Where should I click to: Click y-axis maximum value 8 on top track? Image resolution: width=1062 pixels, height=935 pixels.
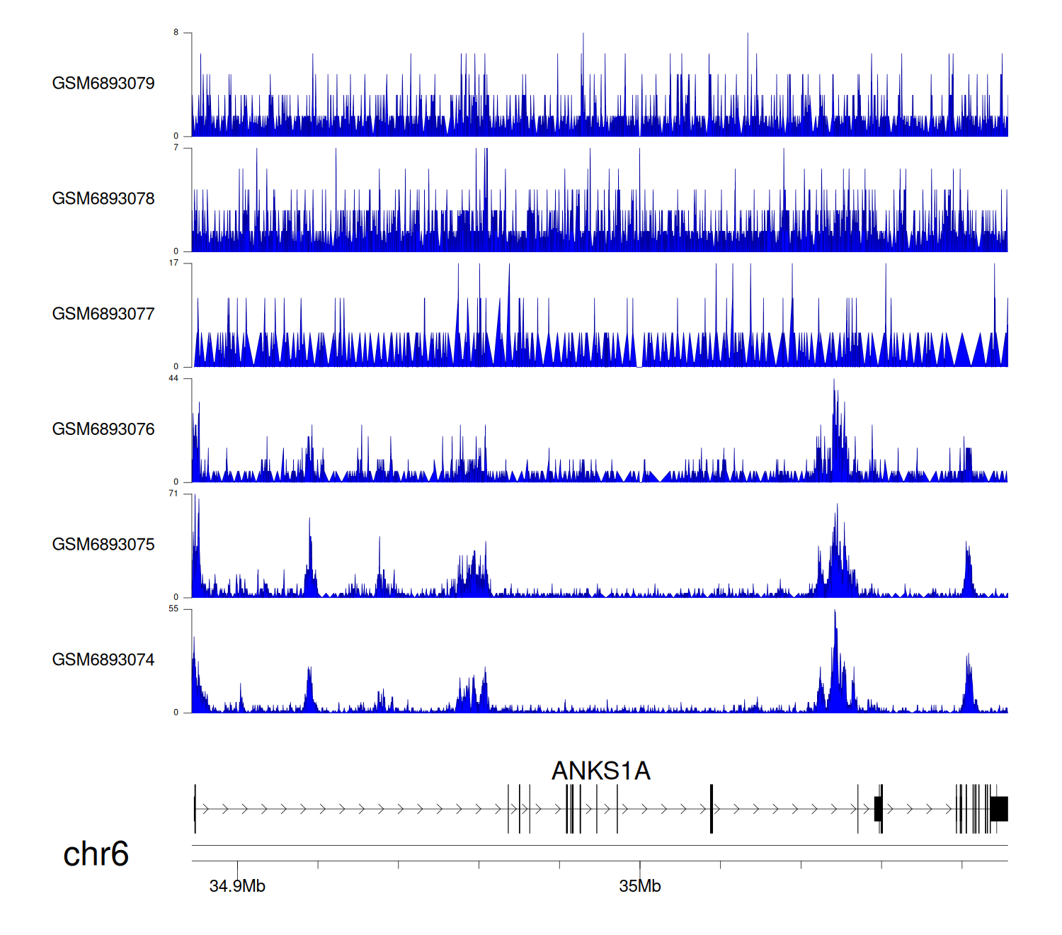(x=176, y=33)
